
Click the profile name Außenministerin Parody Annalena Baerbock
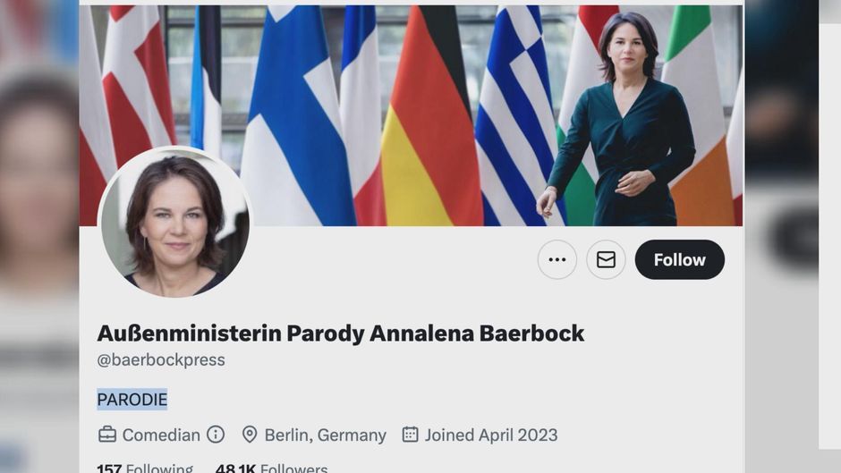341,333
